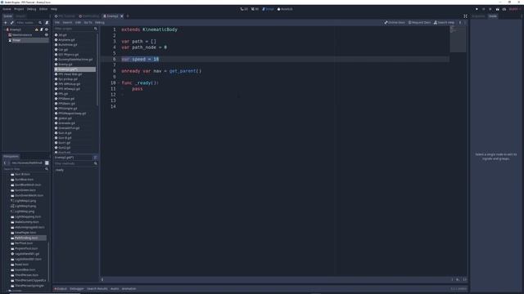The image size is (524, 294).
Task: Play the edited scene
Action: [497, 9]
